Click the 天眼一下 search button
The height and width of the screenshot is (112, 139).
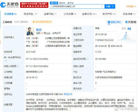click(110, 6)
